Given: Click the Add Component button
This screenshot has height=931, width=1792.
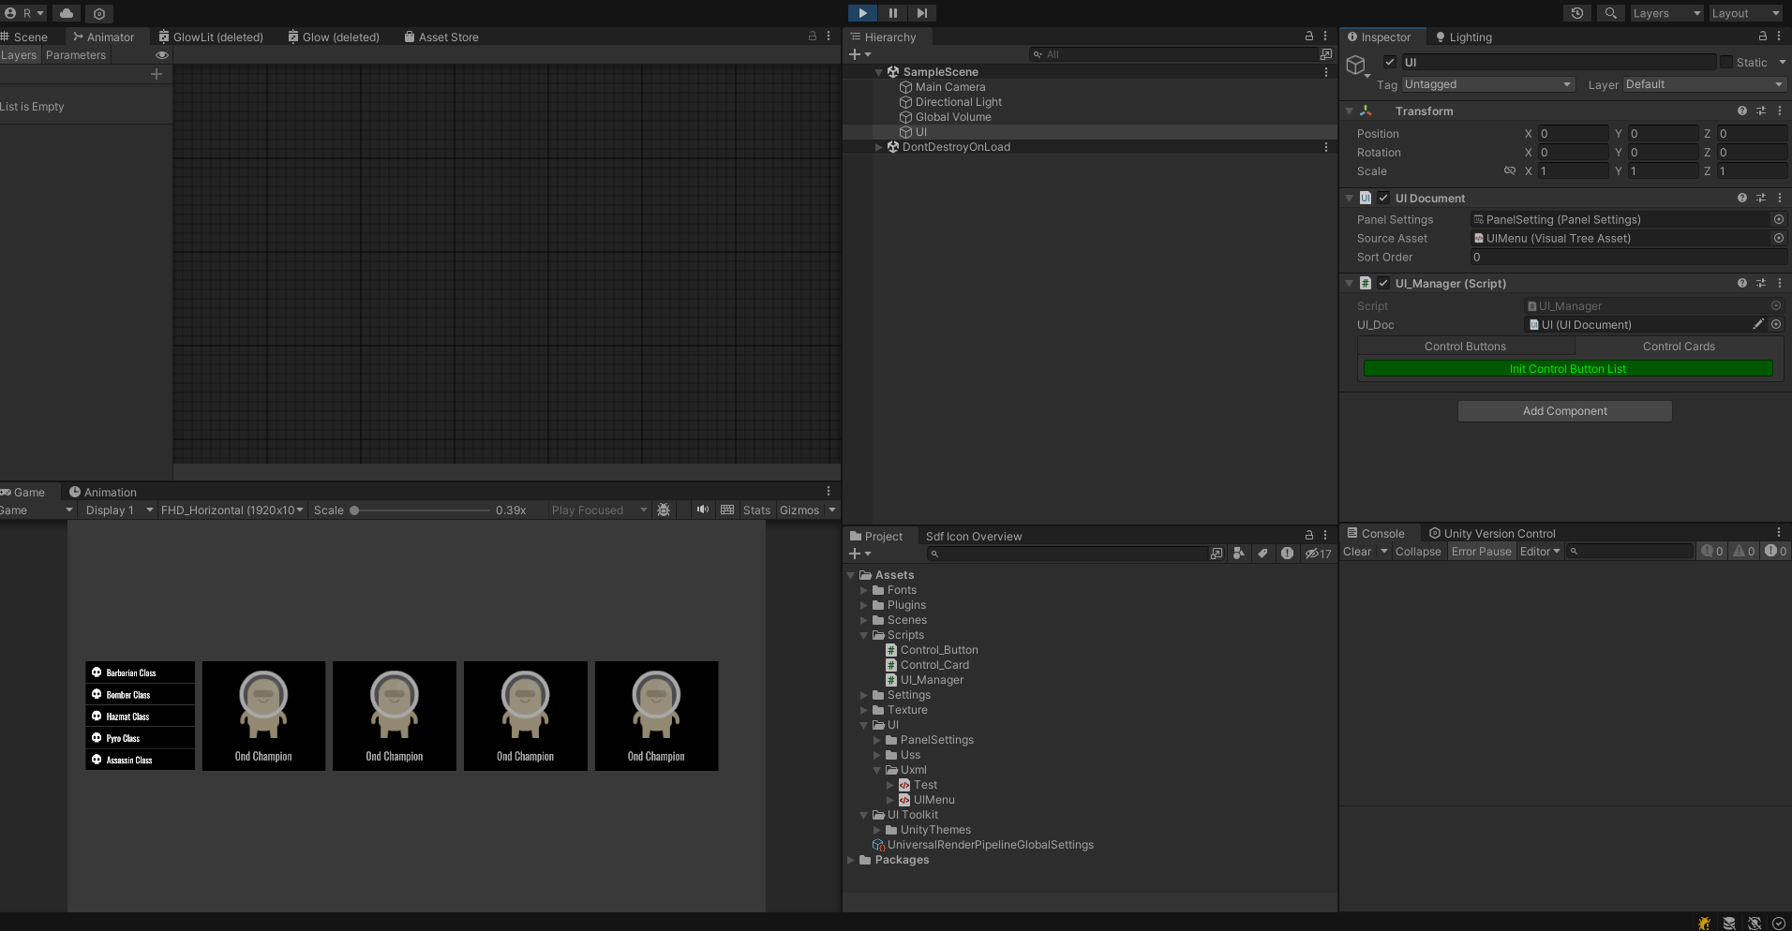Looking at the screenshot, I should 1564,411.
